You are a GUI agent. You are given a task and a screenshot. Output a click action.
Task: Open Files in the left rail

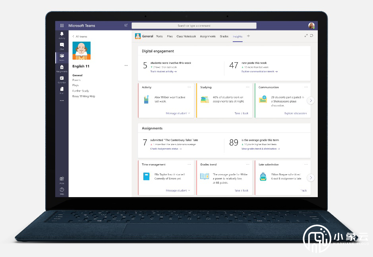(62, 90)
